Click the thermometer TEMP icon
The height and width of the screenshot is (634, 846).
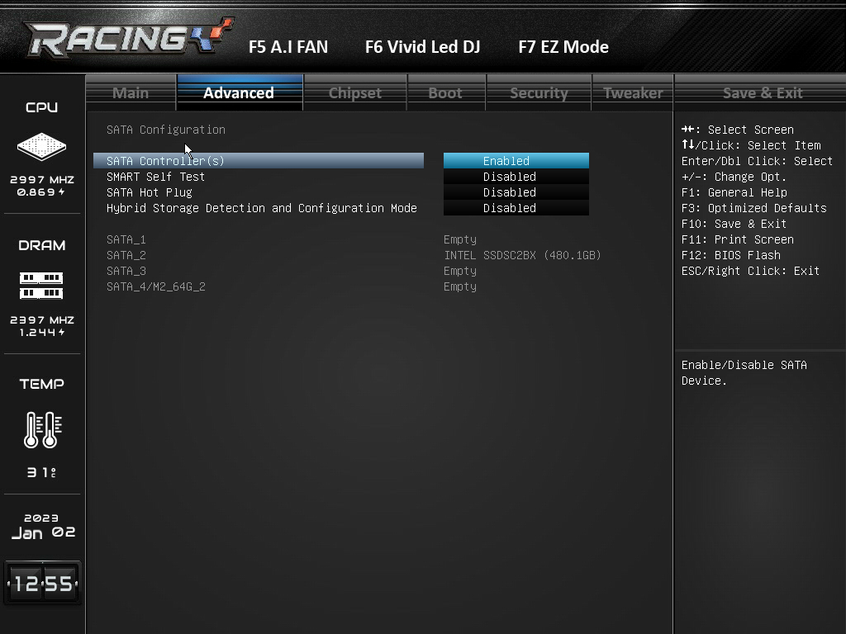tap(43, 429)
